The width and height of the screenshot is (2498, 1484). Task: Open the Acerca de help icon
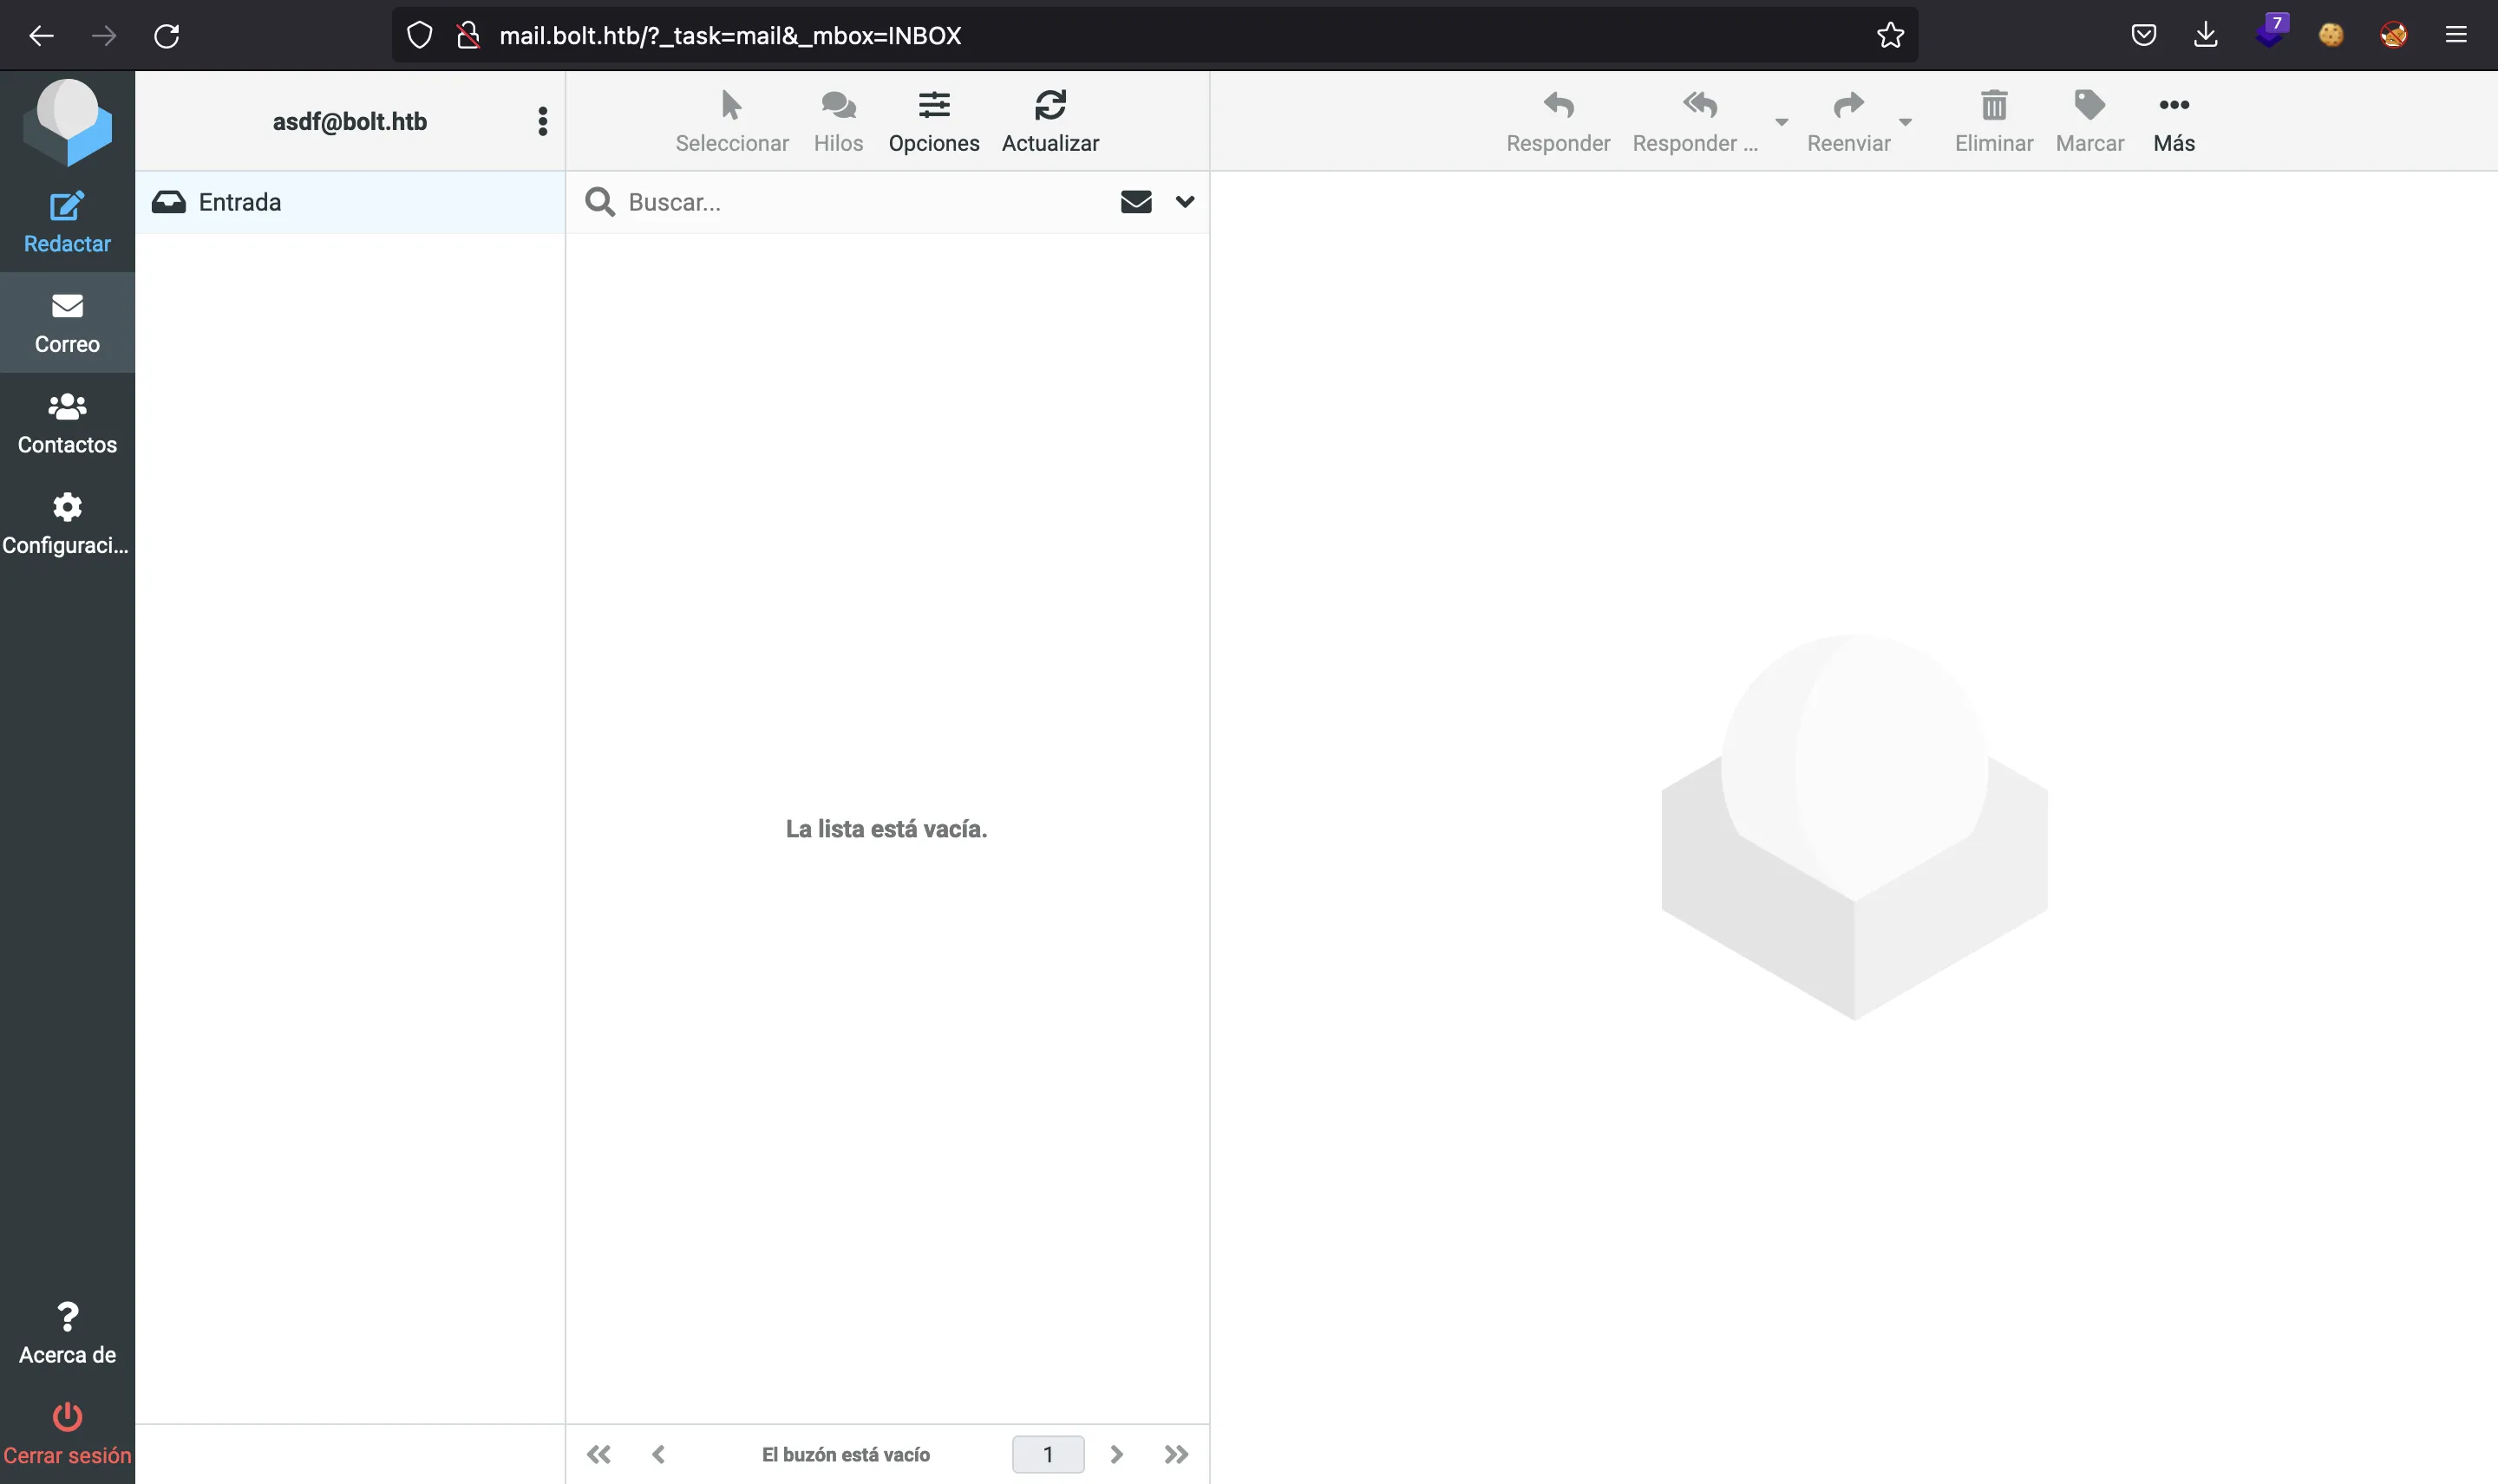click(67, 1317)
